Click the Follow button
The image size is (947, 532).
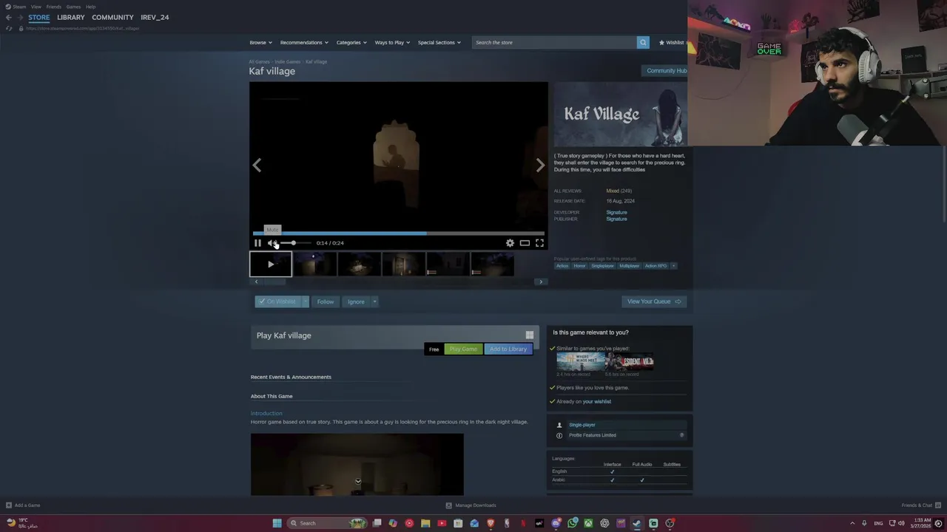326,301
